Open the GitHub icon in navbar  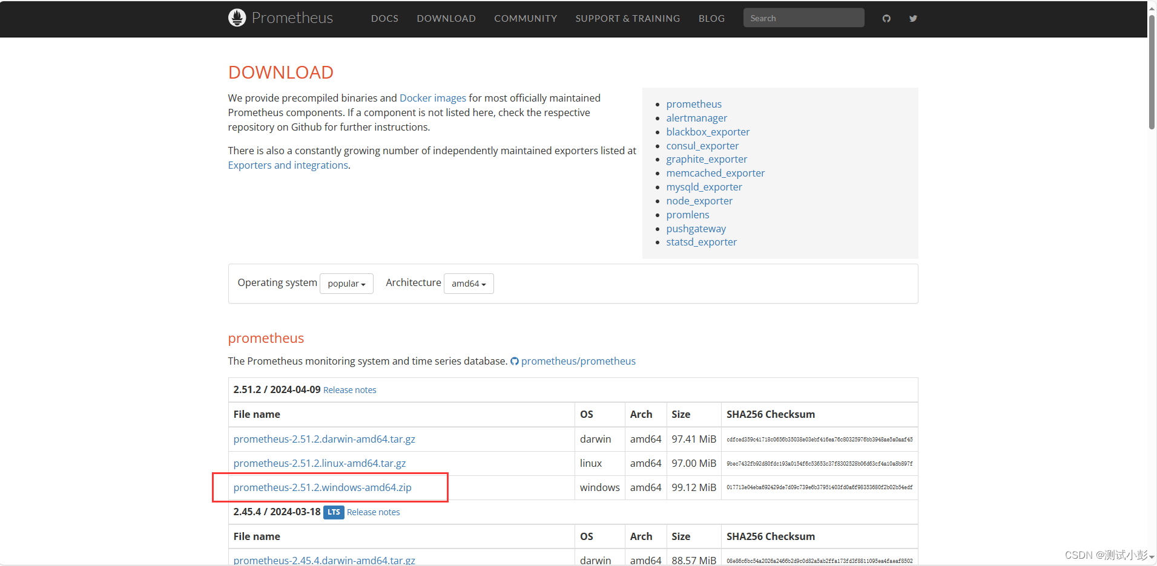[886, 19]
